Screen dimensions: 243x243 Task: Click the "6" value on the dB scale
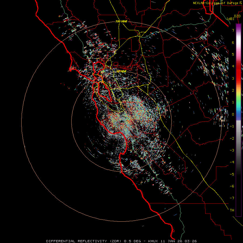pos(233,42)
